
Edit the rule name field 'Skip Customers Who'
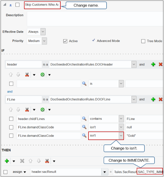click(x=42, y=5)
